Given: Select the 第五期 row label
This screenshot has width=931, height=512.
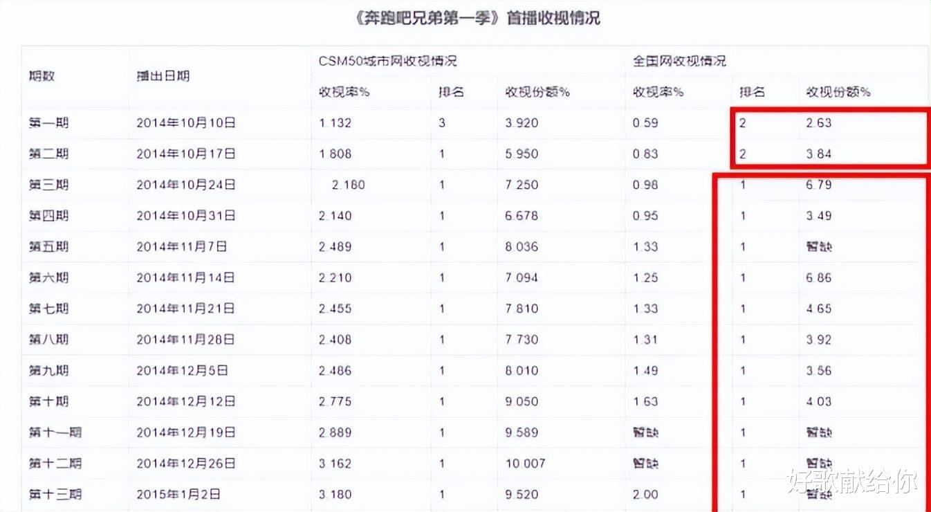Looking at the screenshot, I should pyautogui.click(x=48, y=247).
